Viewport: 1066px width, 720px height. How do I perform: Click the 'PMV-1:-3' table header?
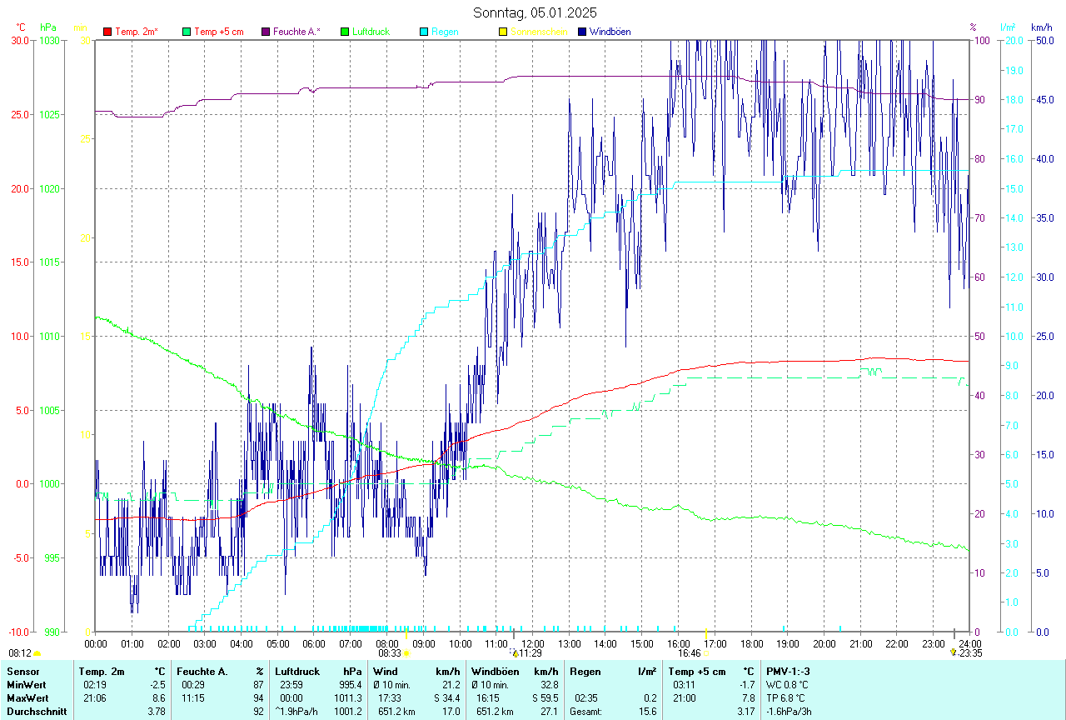(x=789, y=672)
